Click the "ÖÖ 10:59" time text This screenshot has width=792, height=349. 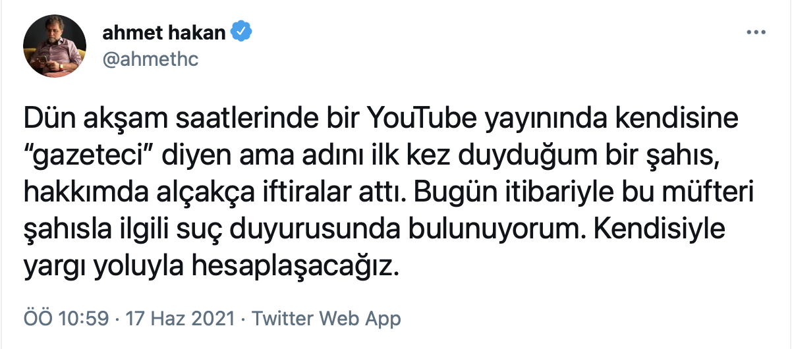coord(65,319)
